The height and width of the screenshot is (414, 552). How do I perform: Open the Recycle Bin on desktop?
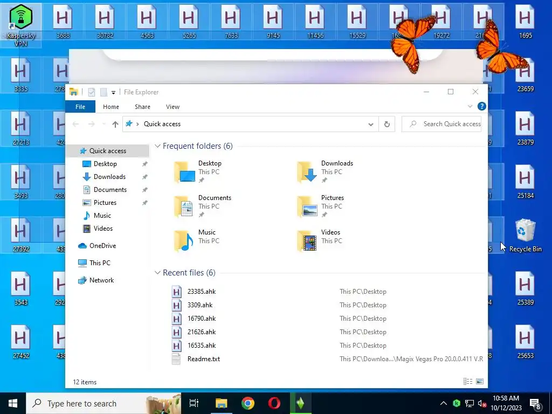click(525, 235)
